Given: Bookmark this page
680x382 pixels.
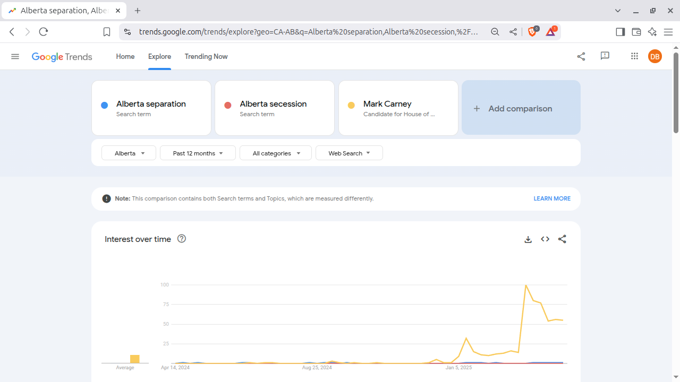Looking at the screenshot, I should pyautogui.click(x=106, y=32).
